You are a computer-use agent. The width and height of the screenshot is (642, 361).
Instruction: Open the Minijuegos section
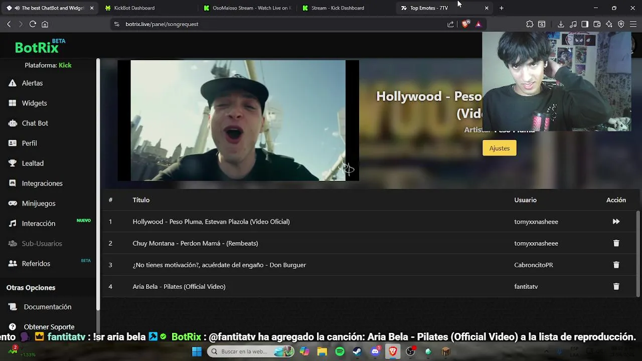39,204
